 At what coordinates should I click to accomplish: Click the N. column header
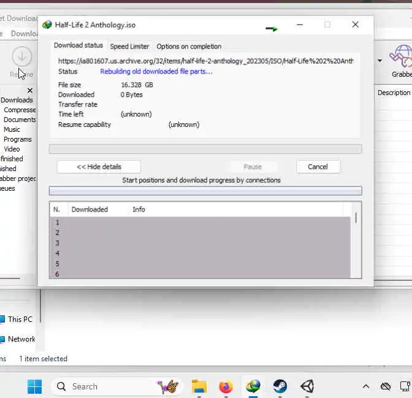56,209
